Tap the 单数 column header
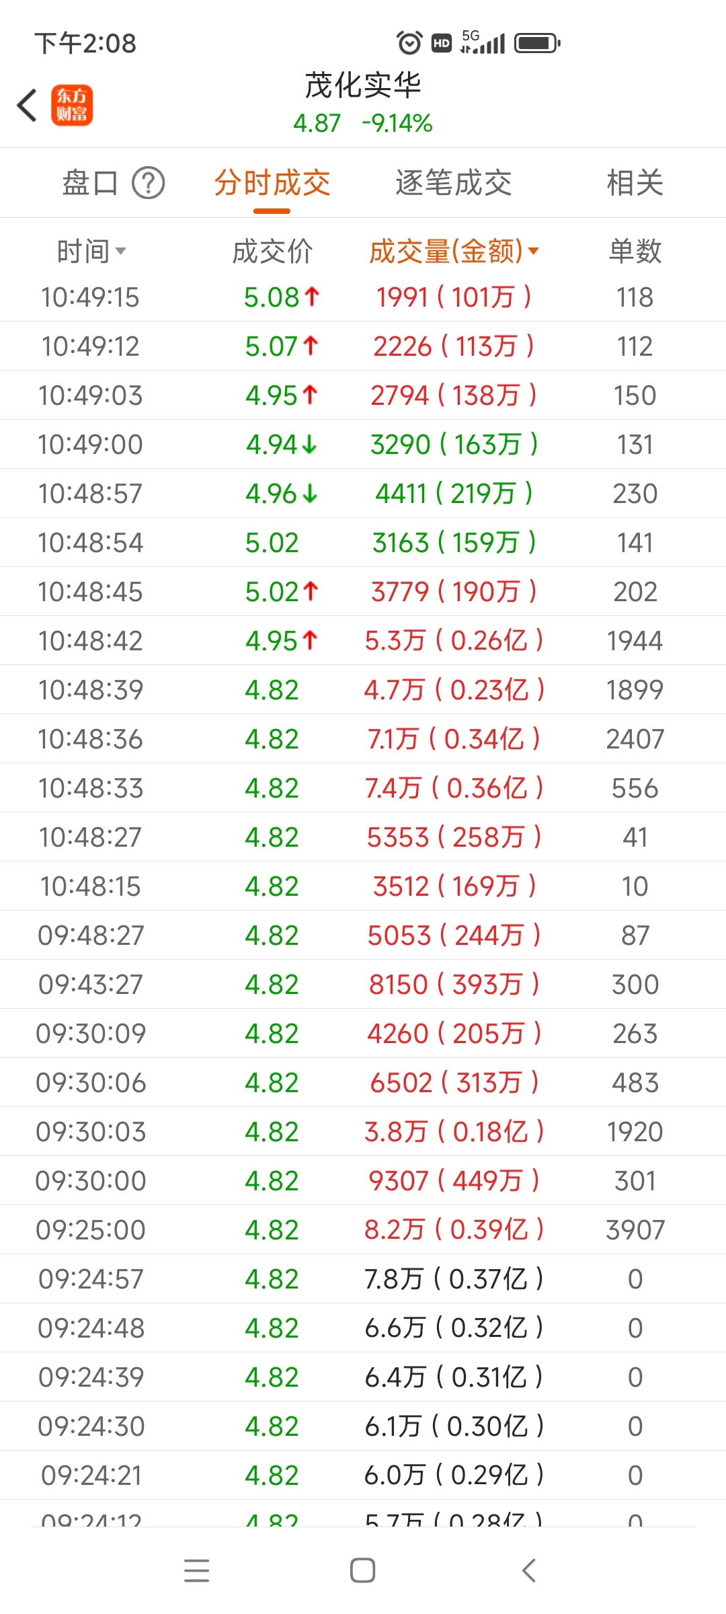This screenshot has height=1614, width=726. 635,252
